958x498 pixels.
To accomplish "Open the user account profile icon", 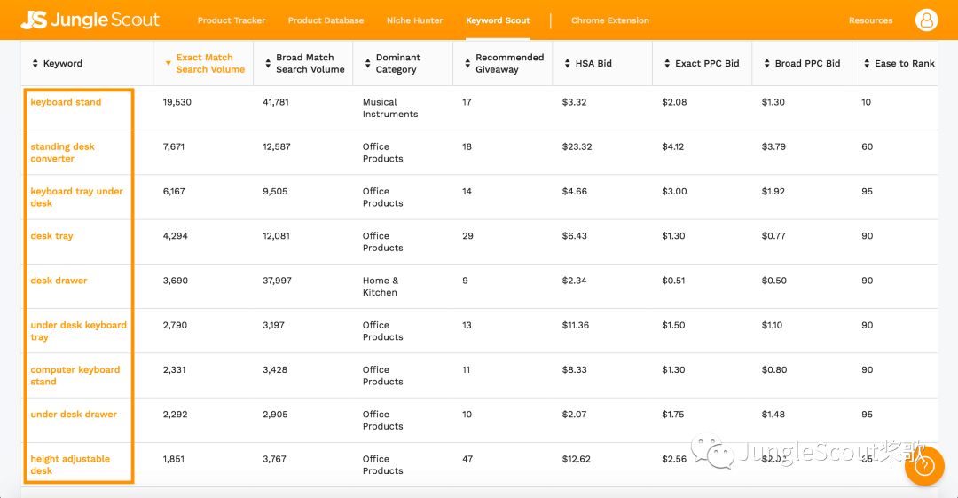I will tap(927, 20).
